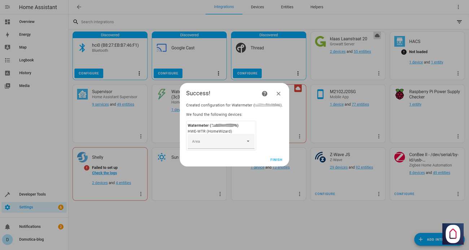Open Developer Tools in the sidebar
Image resolution: width=469 pixels, height=250 pixels.
34,194
